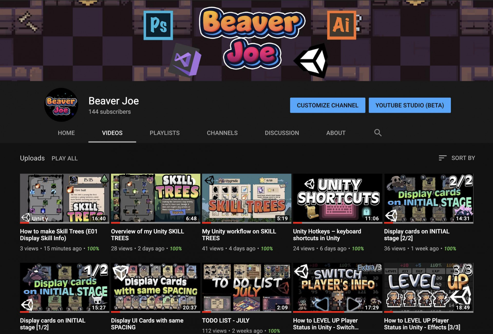
Task: Click the Illustrator icon in the banner
Action: pos(342,25)
